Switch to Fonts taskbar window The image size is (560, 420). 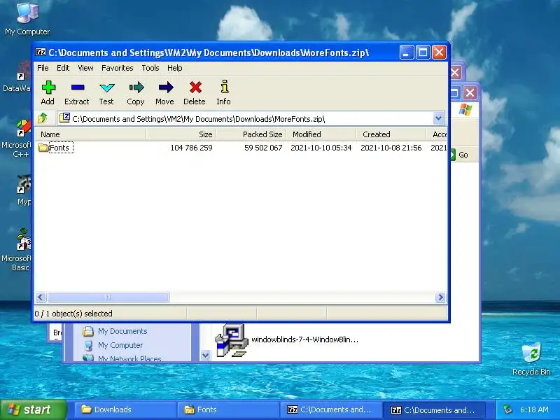[x=229, y=409]
